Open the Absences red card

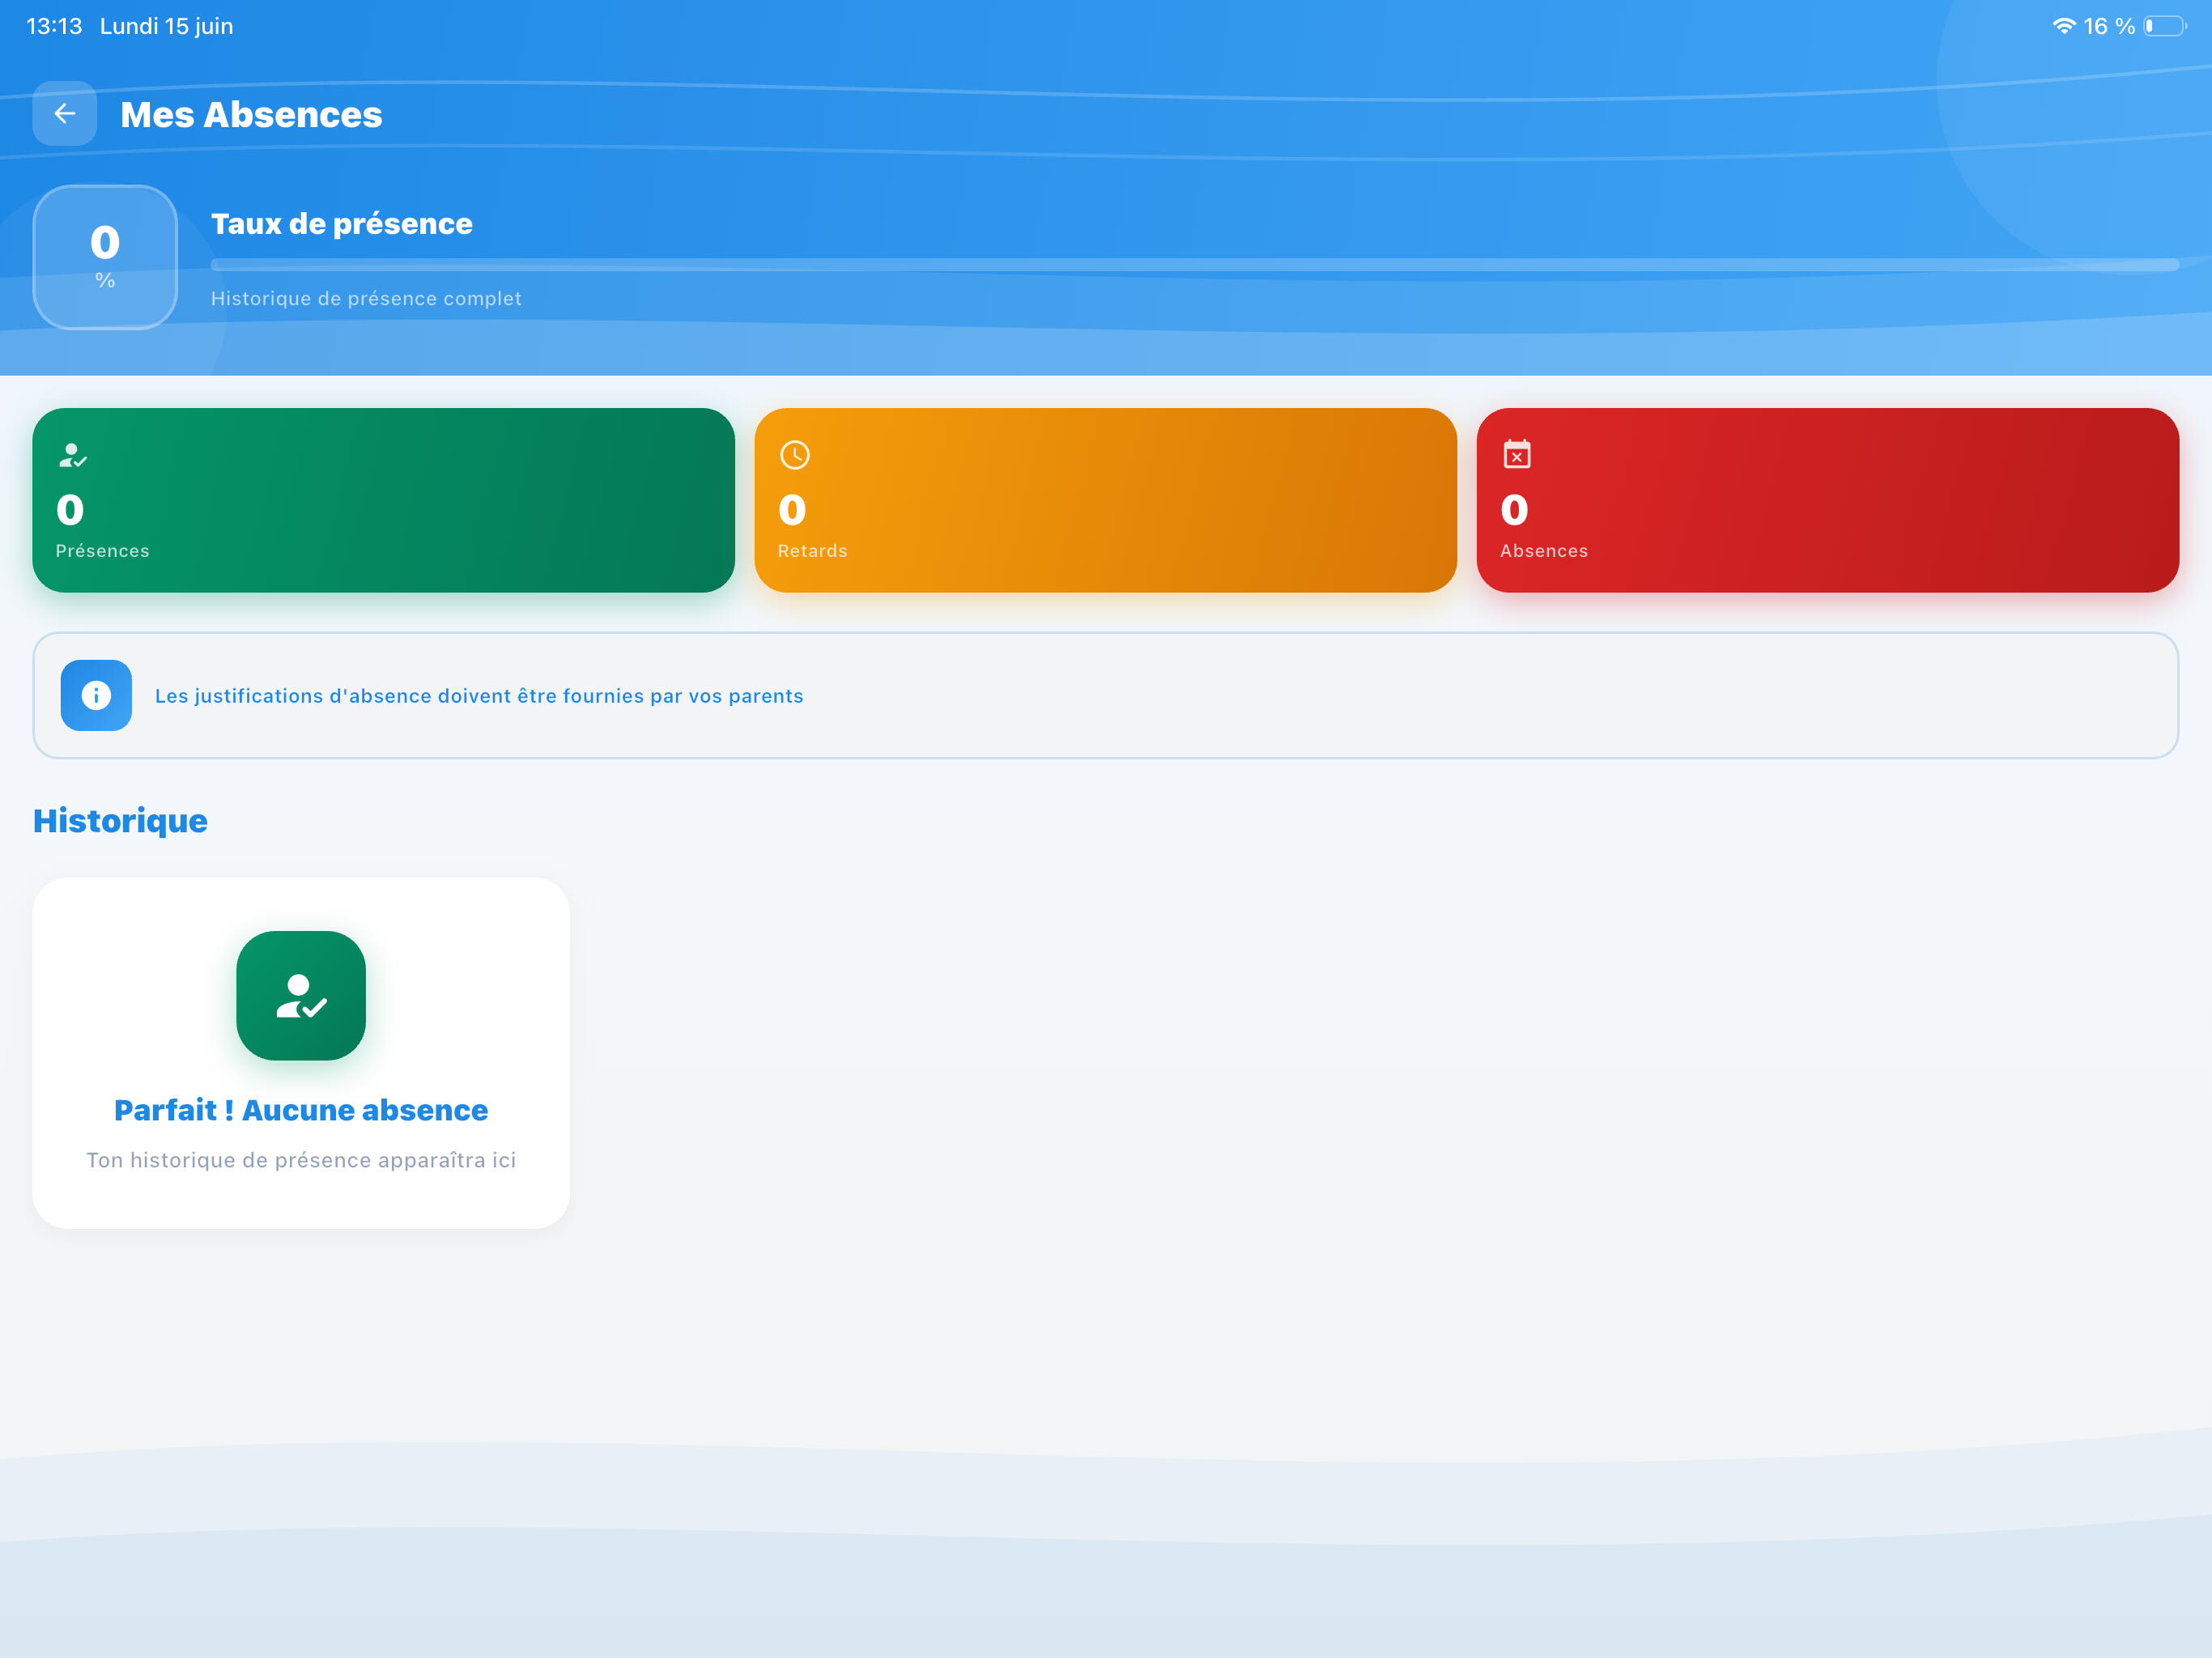tap(1827, 500)
